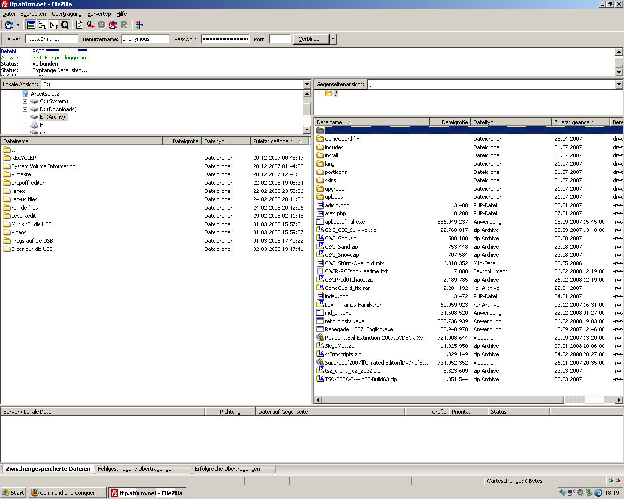Screen dimensions: 624x499
Task: Click the refresh file lists icon
Action: point(79,25)
